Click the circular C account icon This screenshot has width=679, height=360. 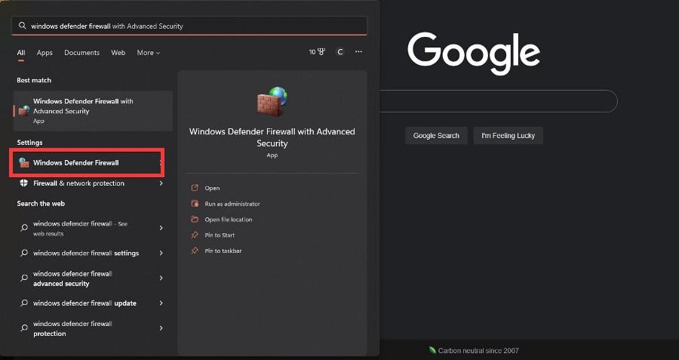[x=340, y=51]
